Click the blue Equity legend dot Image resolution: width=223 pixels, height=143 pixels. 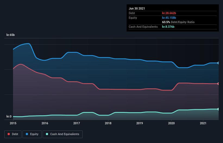27,134
